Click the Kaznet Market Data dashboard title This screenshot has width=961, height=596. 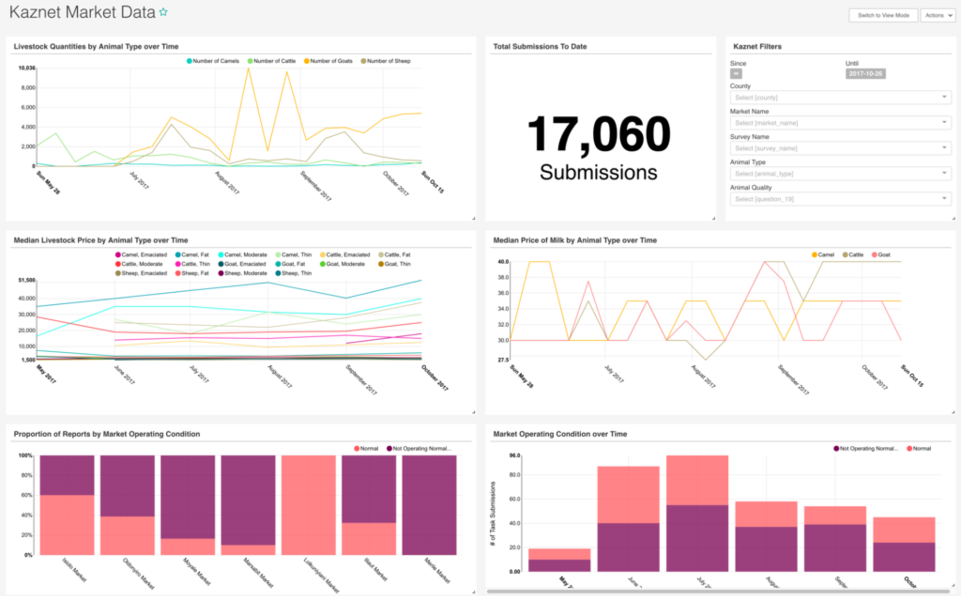click(x=82, y=12)
